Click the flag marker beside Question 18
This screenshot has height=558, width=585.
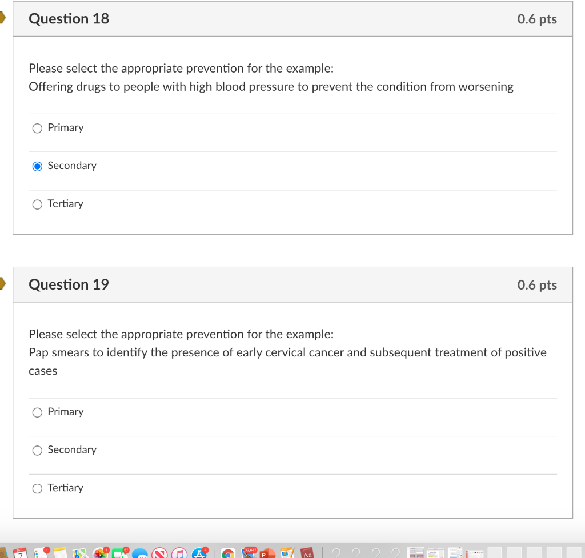click(3, 18)
